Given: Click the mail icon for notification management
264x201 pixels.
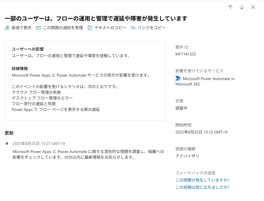Looking at the screenshot, I should point(38,28).
